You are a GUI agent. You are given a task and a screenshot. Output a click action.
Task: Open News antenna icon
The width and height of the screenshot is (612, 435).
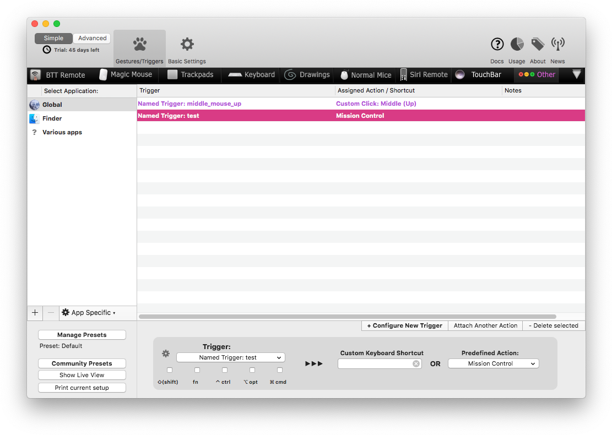558,44
